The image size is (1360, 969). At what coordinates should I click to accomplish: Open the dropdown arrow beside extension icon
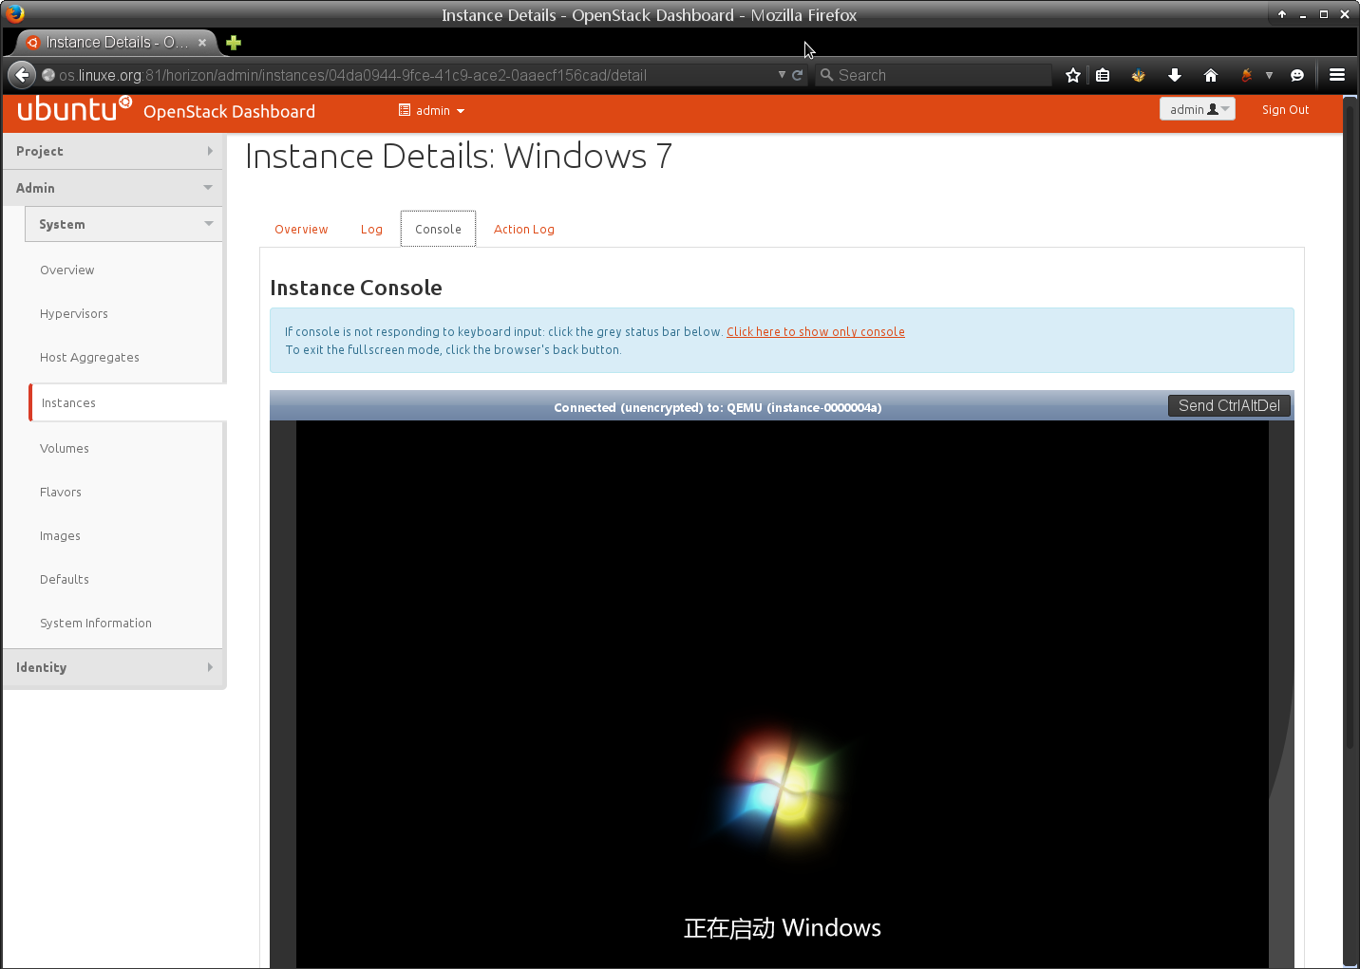[x=1269, y=75]
